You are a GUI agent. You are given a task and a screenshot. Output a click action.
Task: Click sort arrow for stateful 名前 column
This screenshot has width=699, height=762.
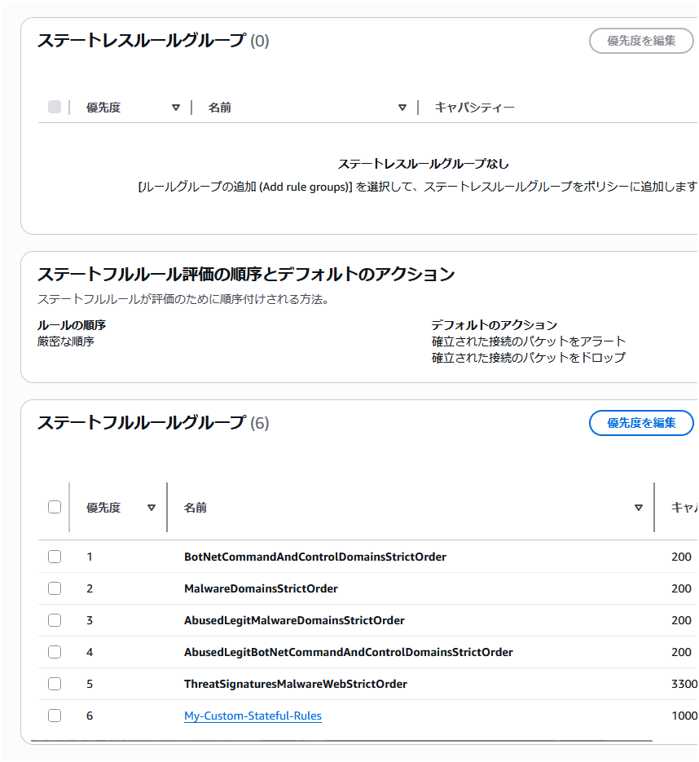click(638, 508)
